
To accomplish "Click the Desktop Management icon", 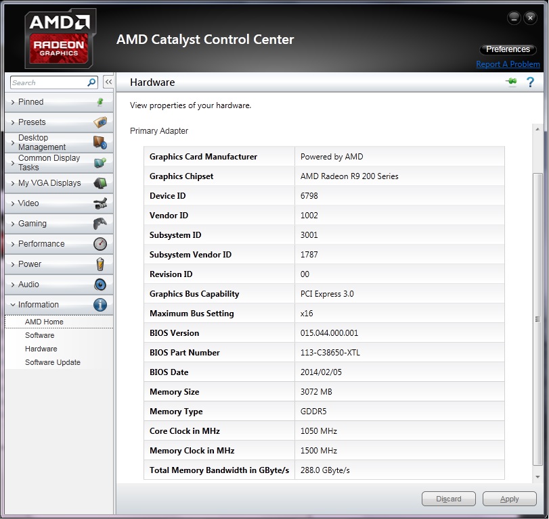I will point(100,142).
